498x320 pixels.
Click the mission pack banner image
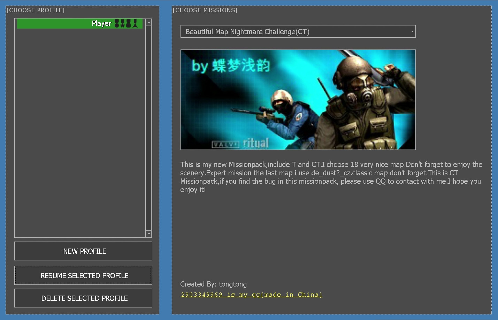pyautogui.click(x=298, y=99)
